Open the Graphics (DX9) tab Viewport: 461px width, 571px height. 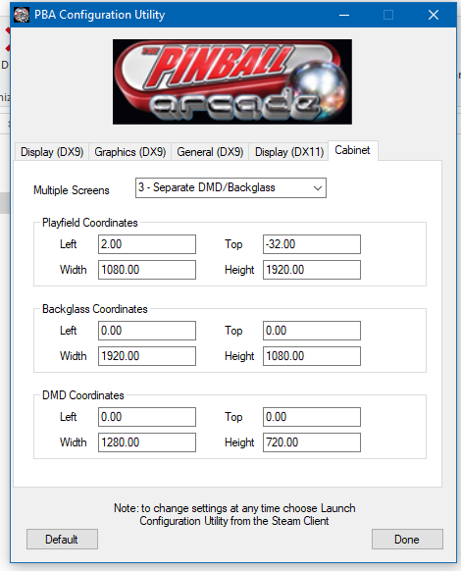[x=130, y=152]
